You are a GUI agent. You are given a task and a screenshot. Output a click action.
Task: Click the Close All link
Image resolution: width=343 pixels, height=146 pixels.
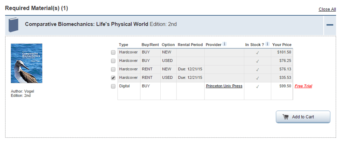[327, 9]
